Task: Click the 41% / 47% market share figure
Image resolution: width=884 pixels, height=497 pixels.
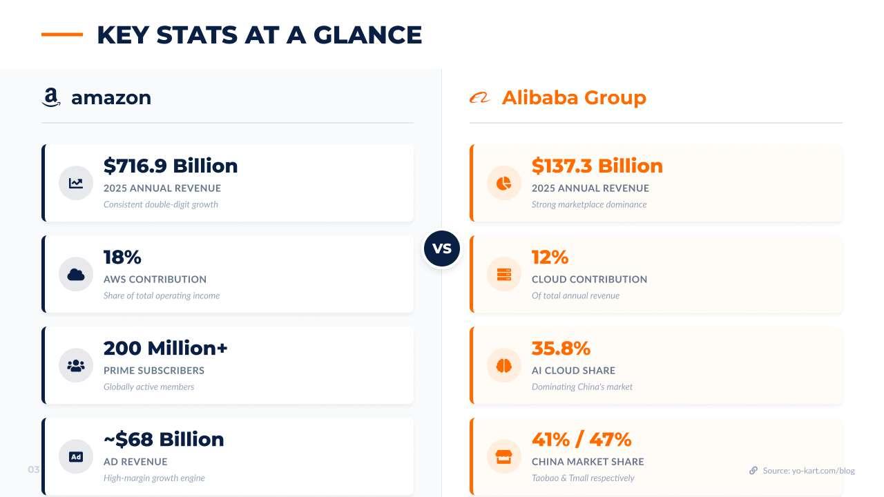Action: point(582,439)
